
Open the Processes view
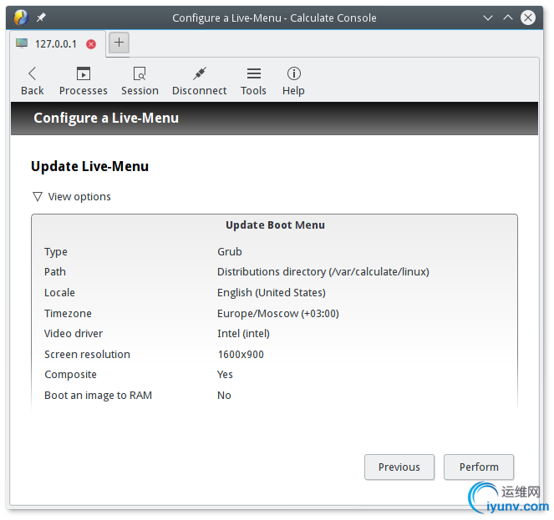coord(84,81)
